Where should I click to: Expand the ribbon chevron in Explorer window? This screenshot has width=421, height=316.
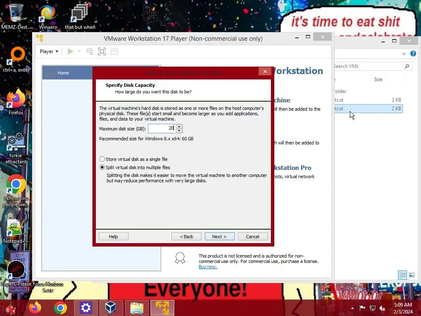pyautogui.click(x=404, y=54)
